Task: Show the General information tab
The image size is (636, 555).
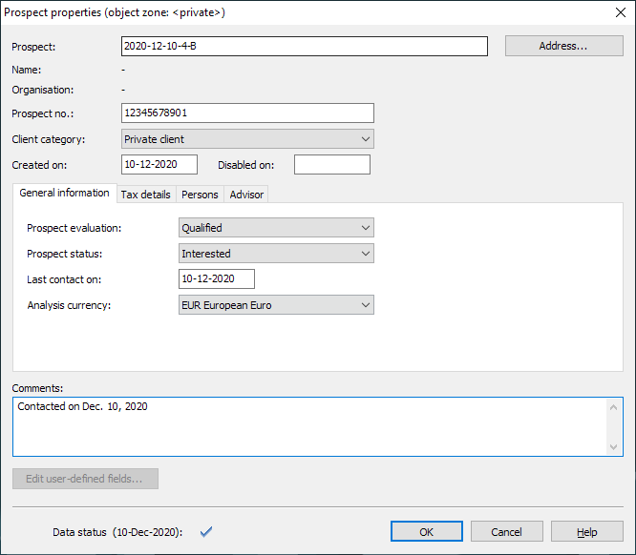Action: click(x=64, y=194)
